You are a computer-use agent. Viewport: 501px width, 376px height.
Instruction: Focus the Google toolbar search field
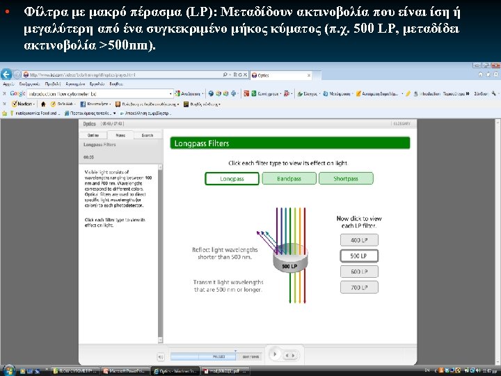98,94
